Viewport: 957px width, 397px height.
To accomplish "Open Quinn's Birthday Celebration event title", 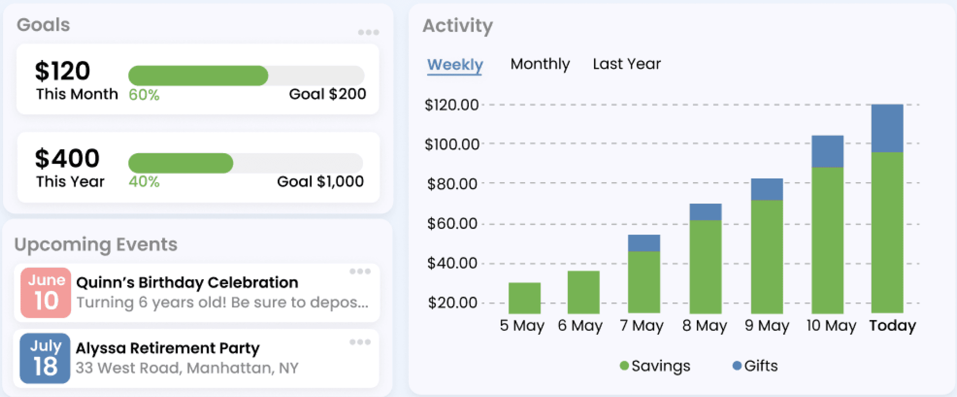I will (x=187, y=283).
